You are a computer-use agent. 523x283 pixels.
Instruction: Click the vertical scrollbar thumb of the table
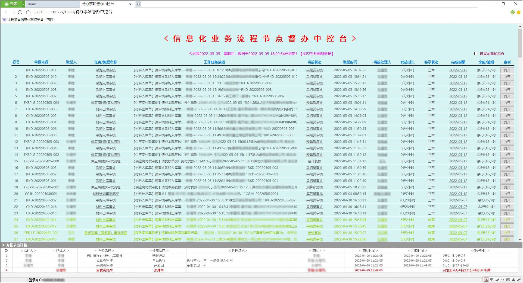coord(520,43)
